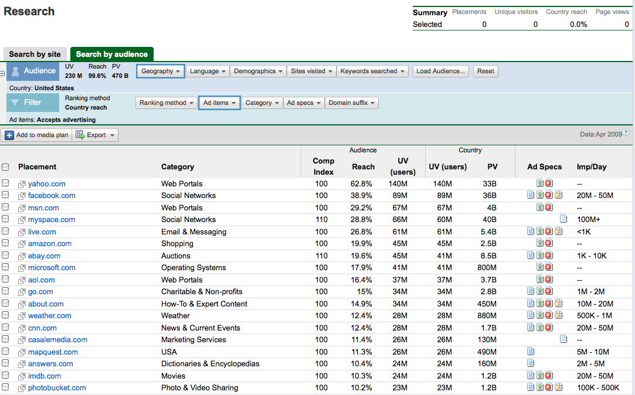Click the rich media icon for photobucket.com
635x395 pixels.
(558, 388)
